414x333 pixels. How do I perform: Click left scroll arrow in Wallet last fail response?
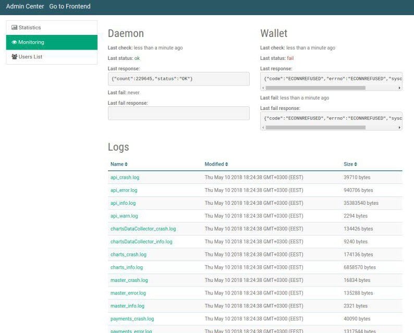point(263,128)
